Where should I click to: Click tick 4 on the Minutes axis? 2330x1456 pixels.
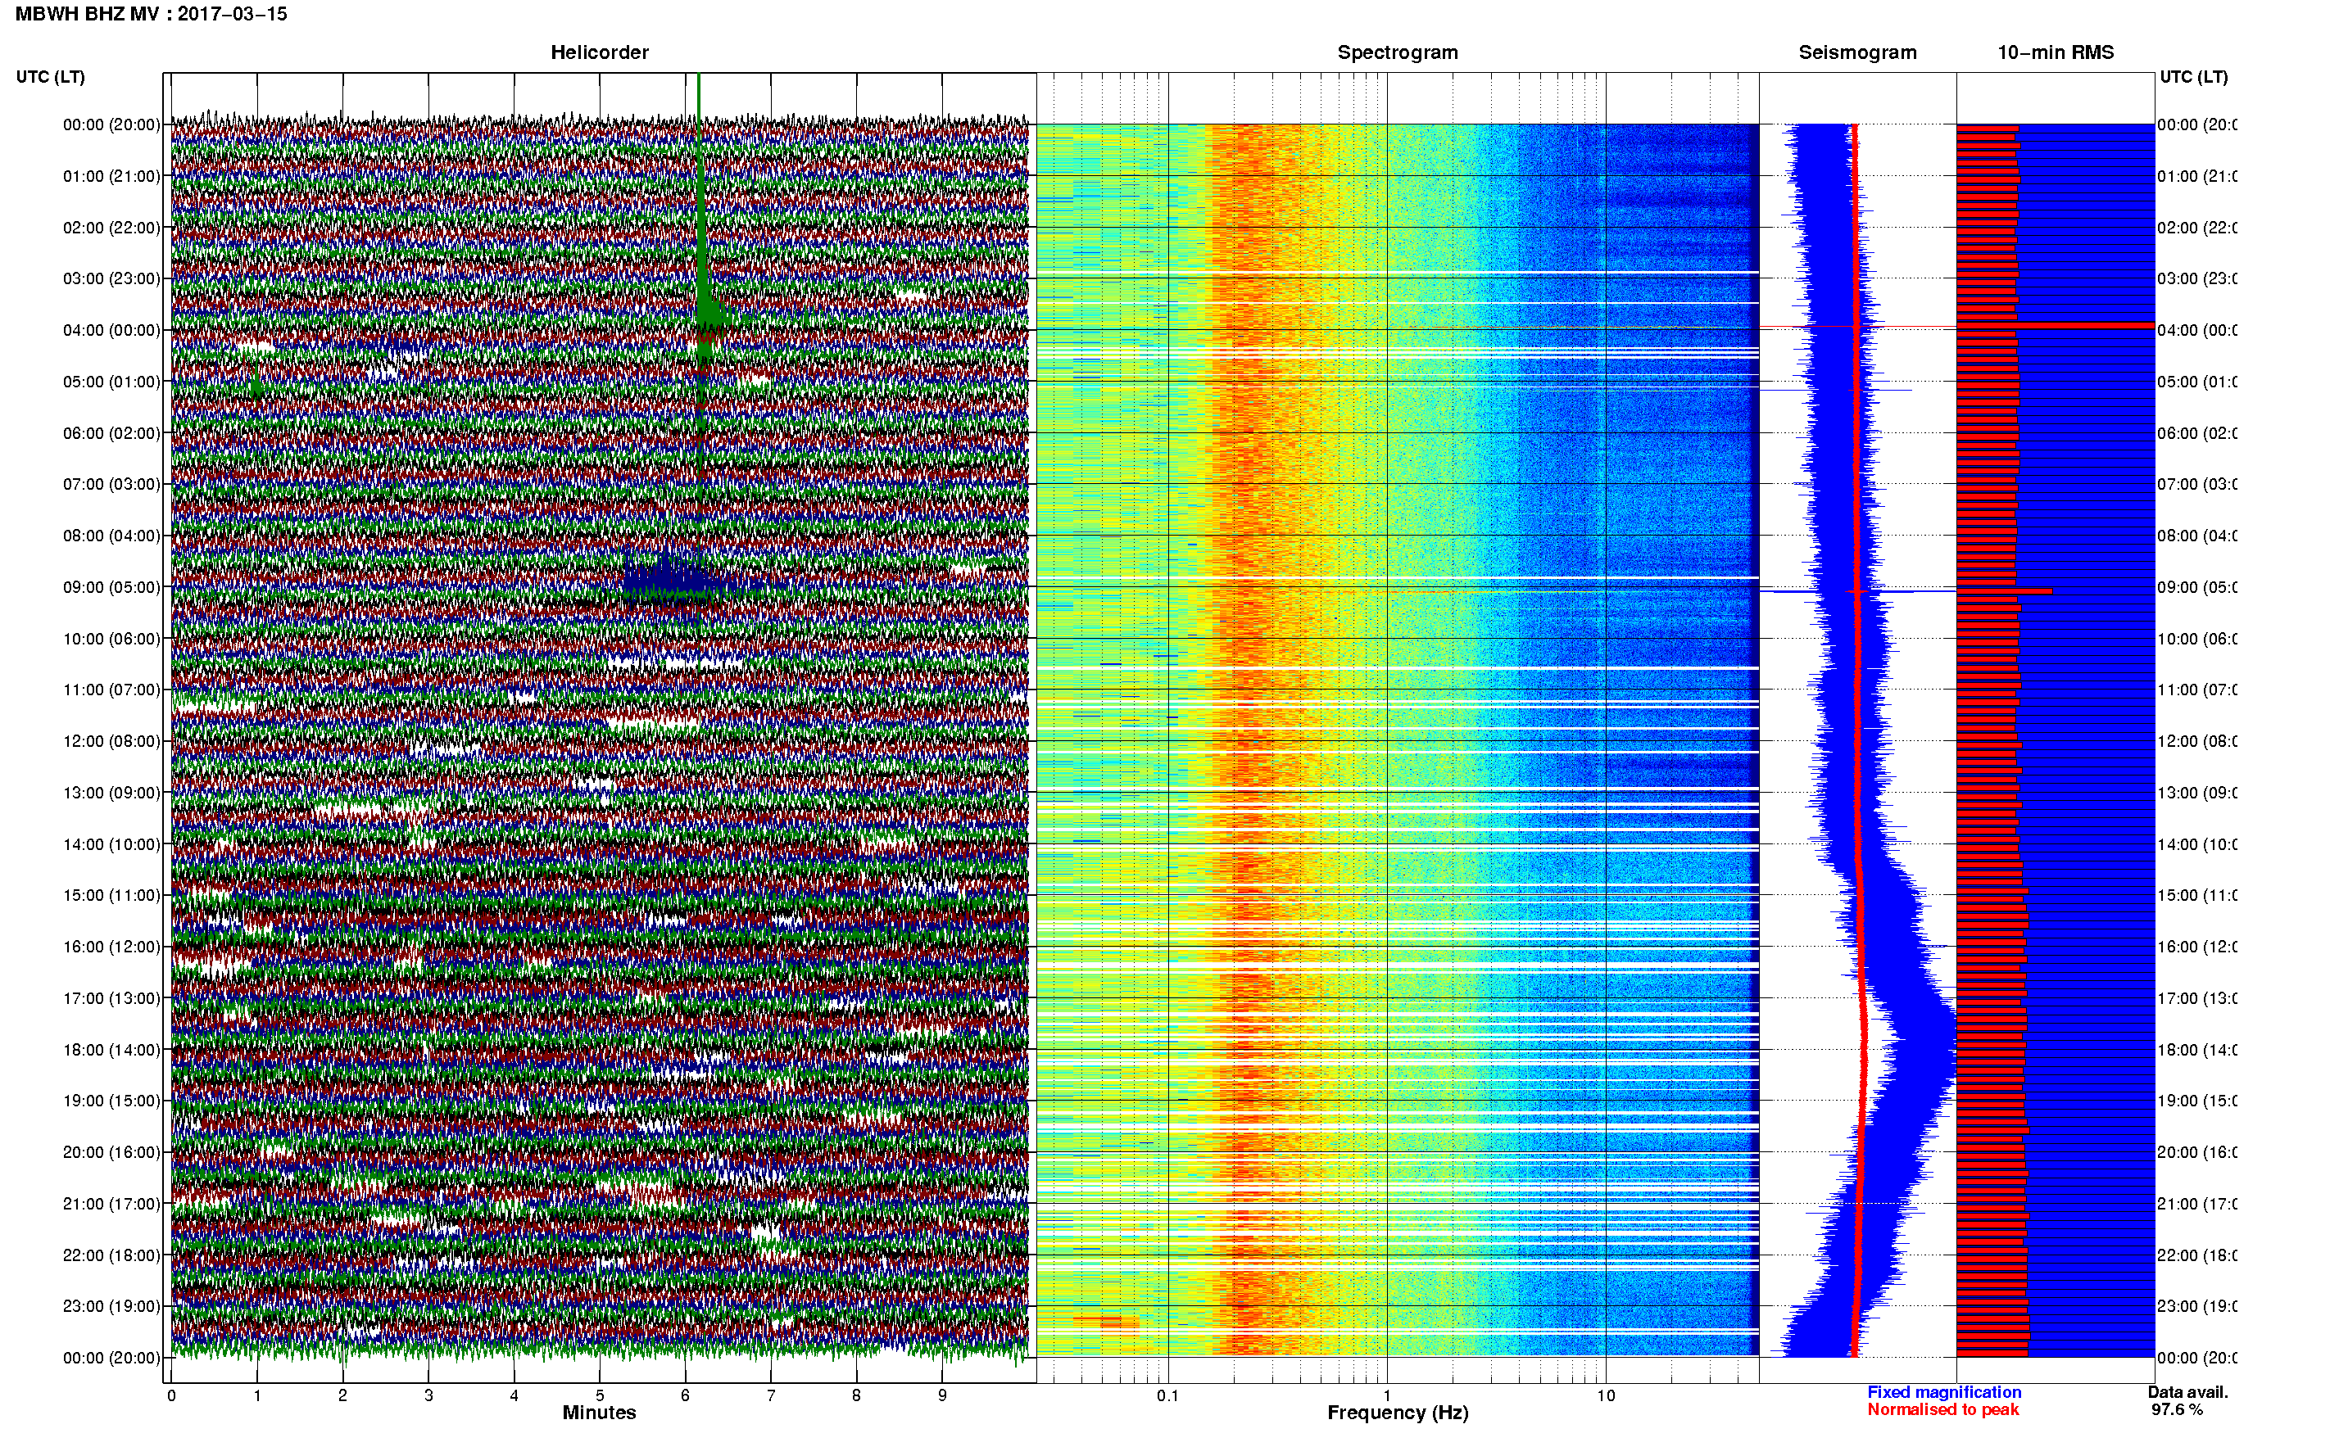515,1395
